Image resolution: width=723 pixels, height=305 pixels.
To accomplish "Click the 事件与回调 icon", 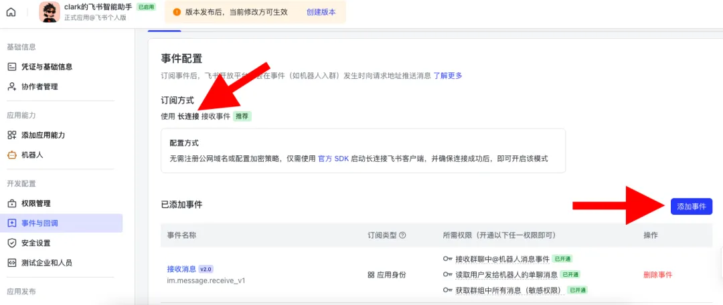I will pos(12,223).
